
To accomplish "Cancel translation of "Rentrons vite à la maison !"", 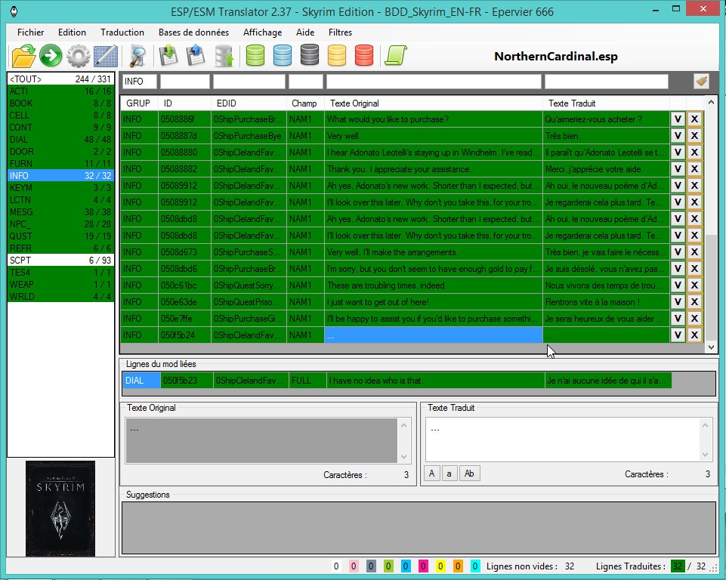I will [694, 302].
